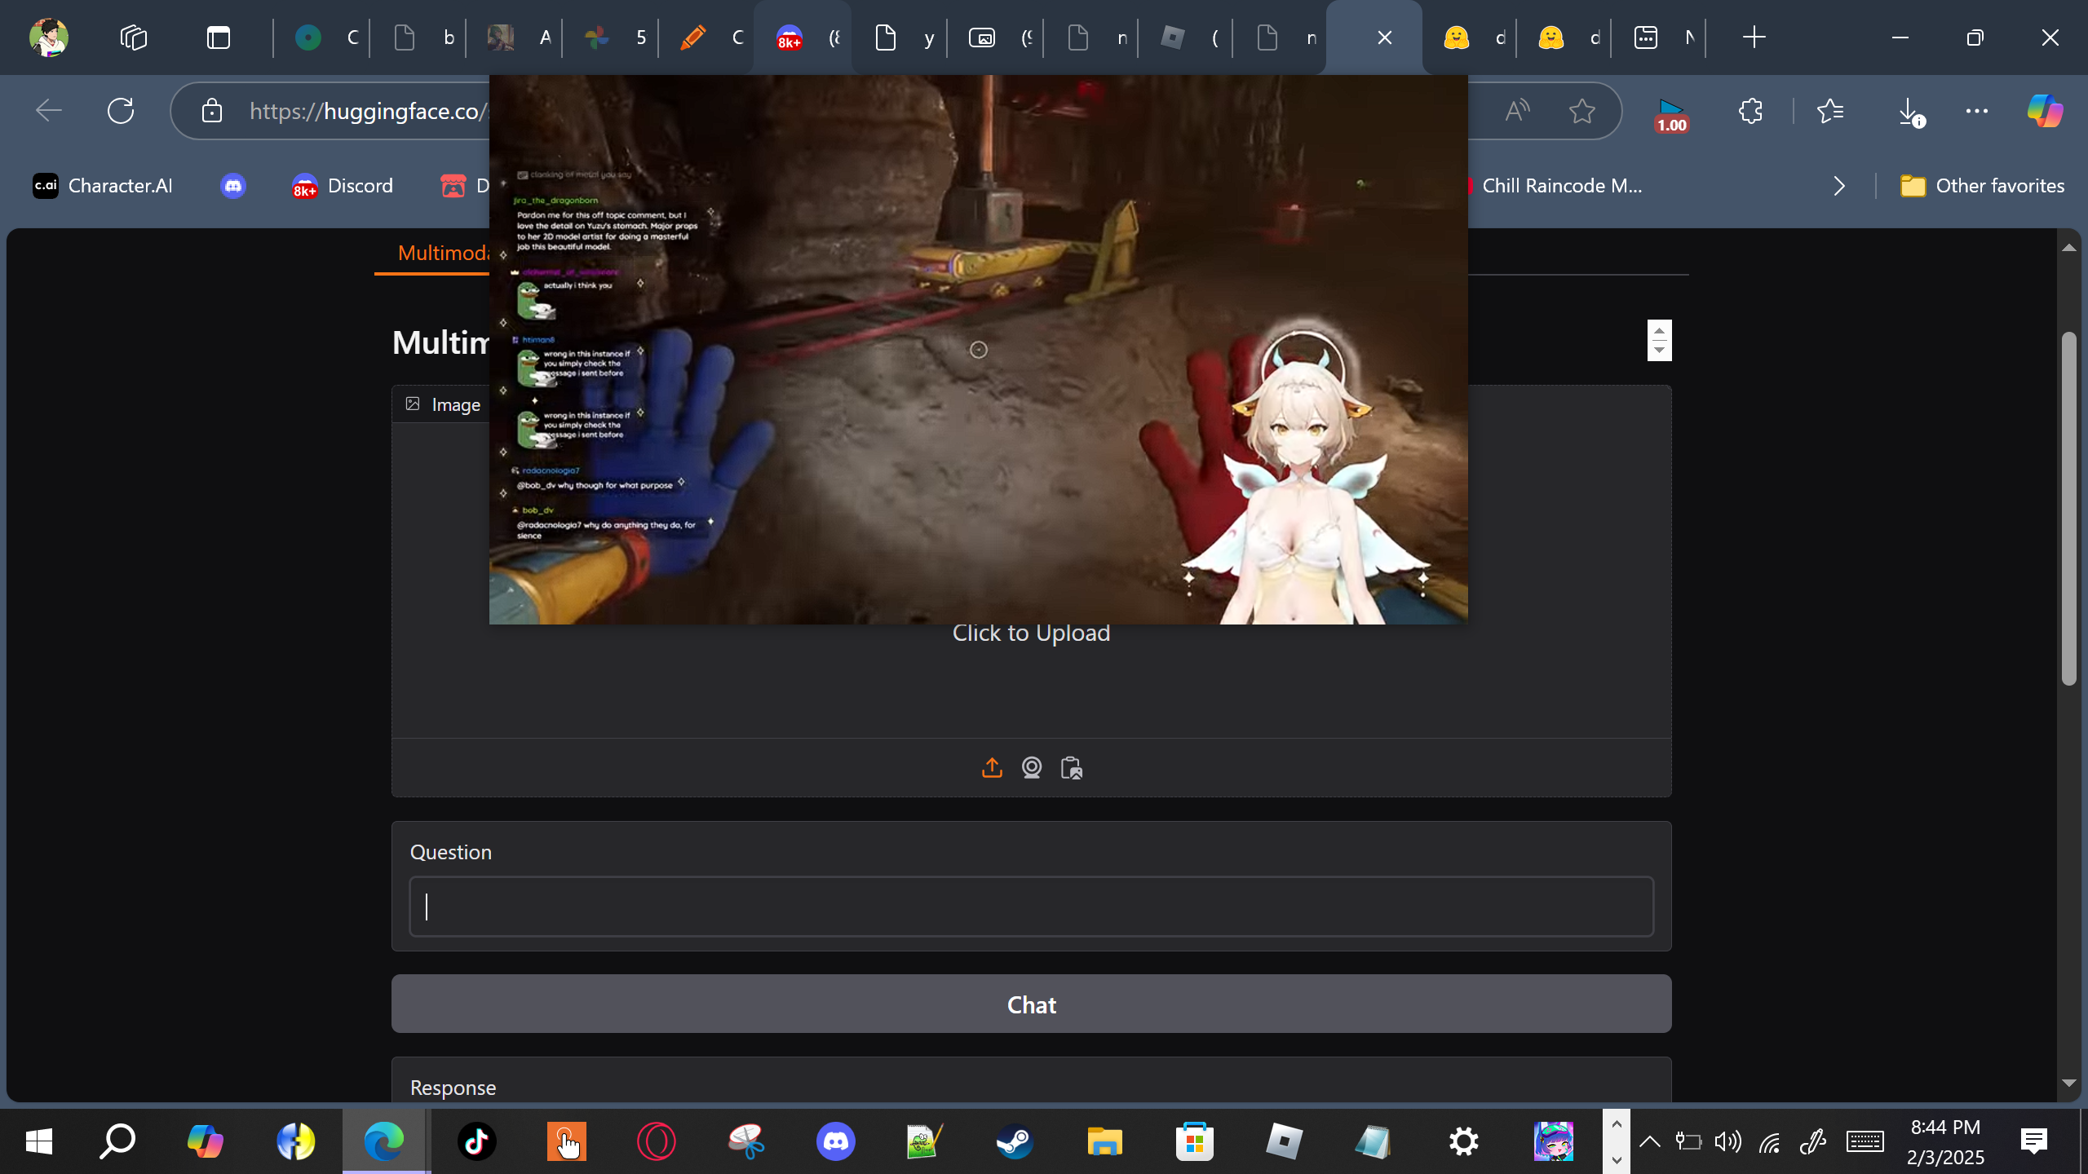Viewport: 2088px width, 1174px height.
Task: Switch to the Roblox browser tab
Action: 1185,38
